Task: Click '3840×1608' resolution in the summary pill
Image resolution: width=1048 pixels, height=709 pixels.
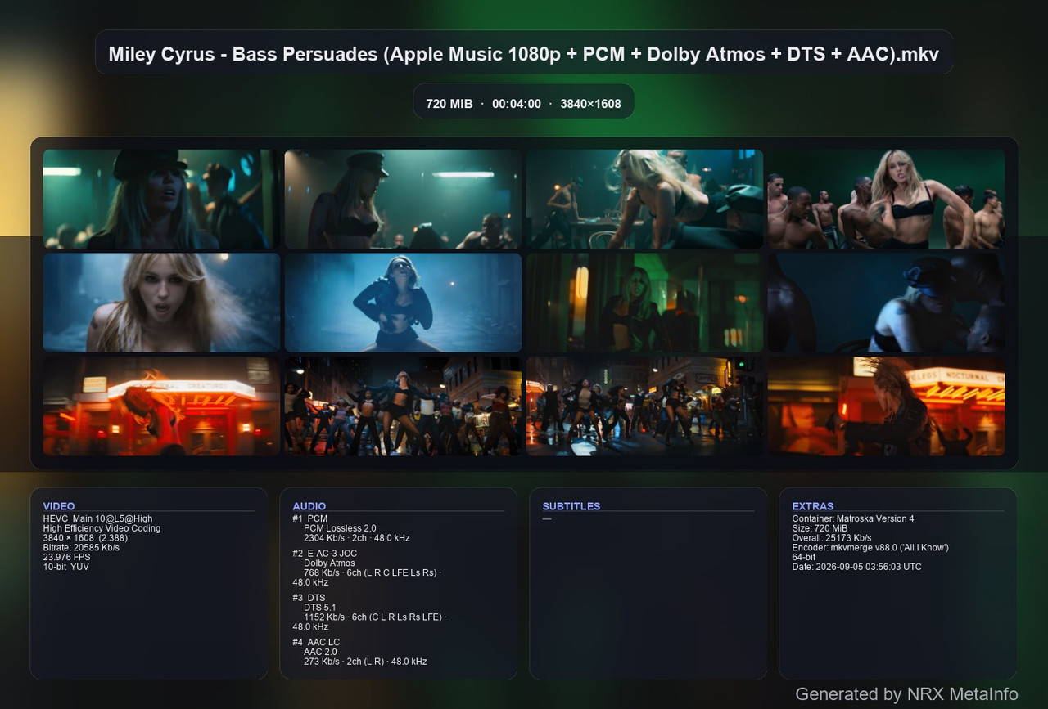Action: coord(590,104)
